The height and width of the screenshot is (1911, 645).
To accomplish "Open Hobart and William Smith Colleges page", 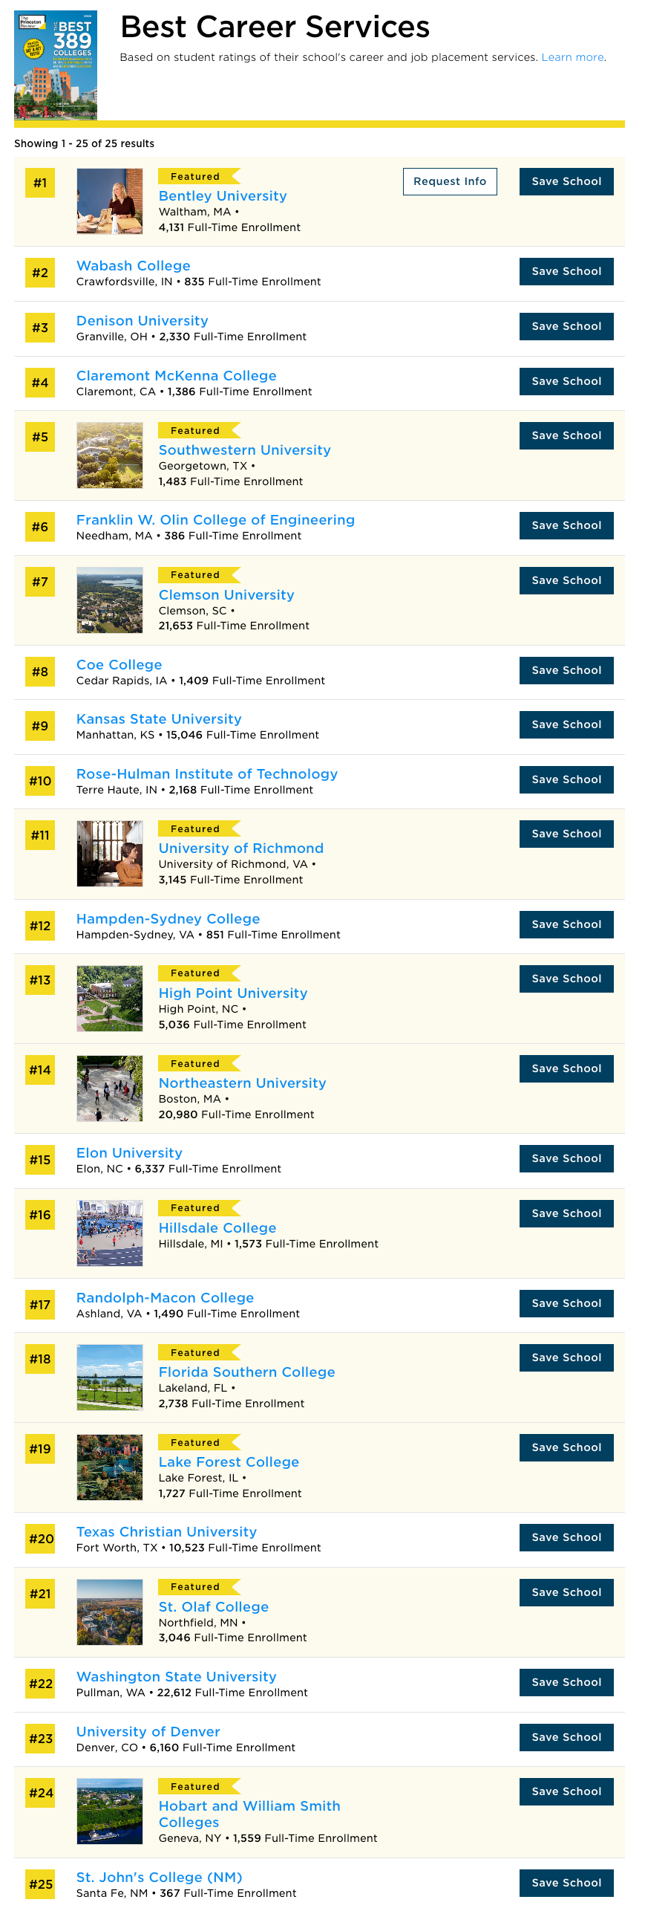I will click(x=249, y=1814).
